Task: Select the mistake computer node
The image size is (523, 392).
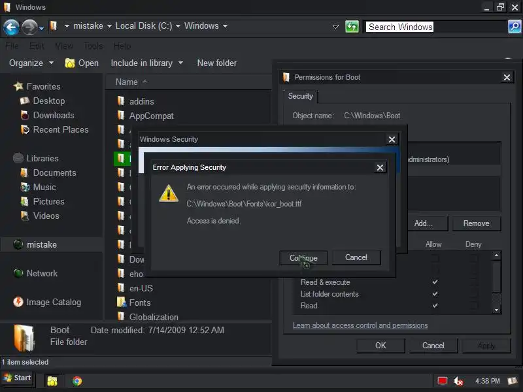Action: [x=42, y=244]
